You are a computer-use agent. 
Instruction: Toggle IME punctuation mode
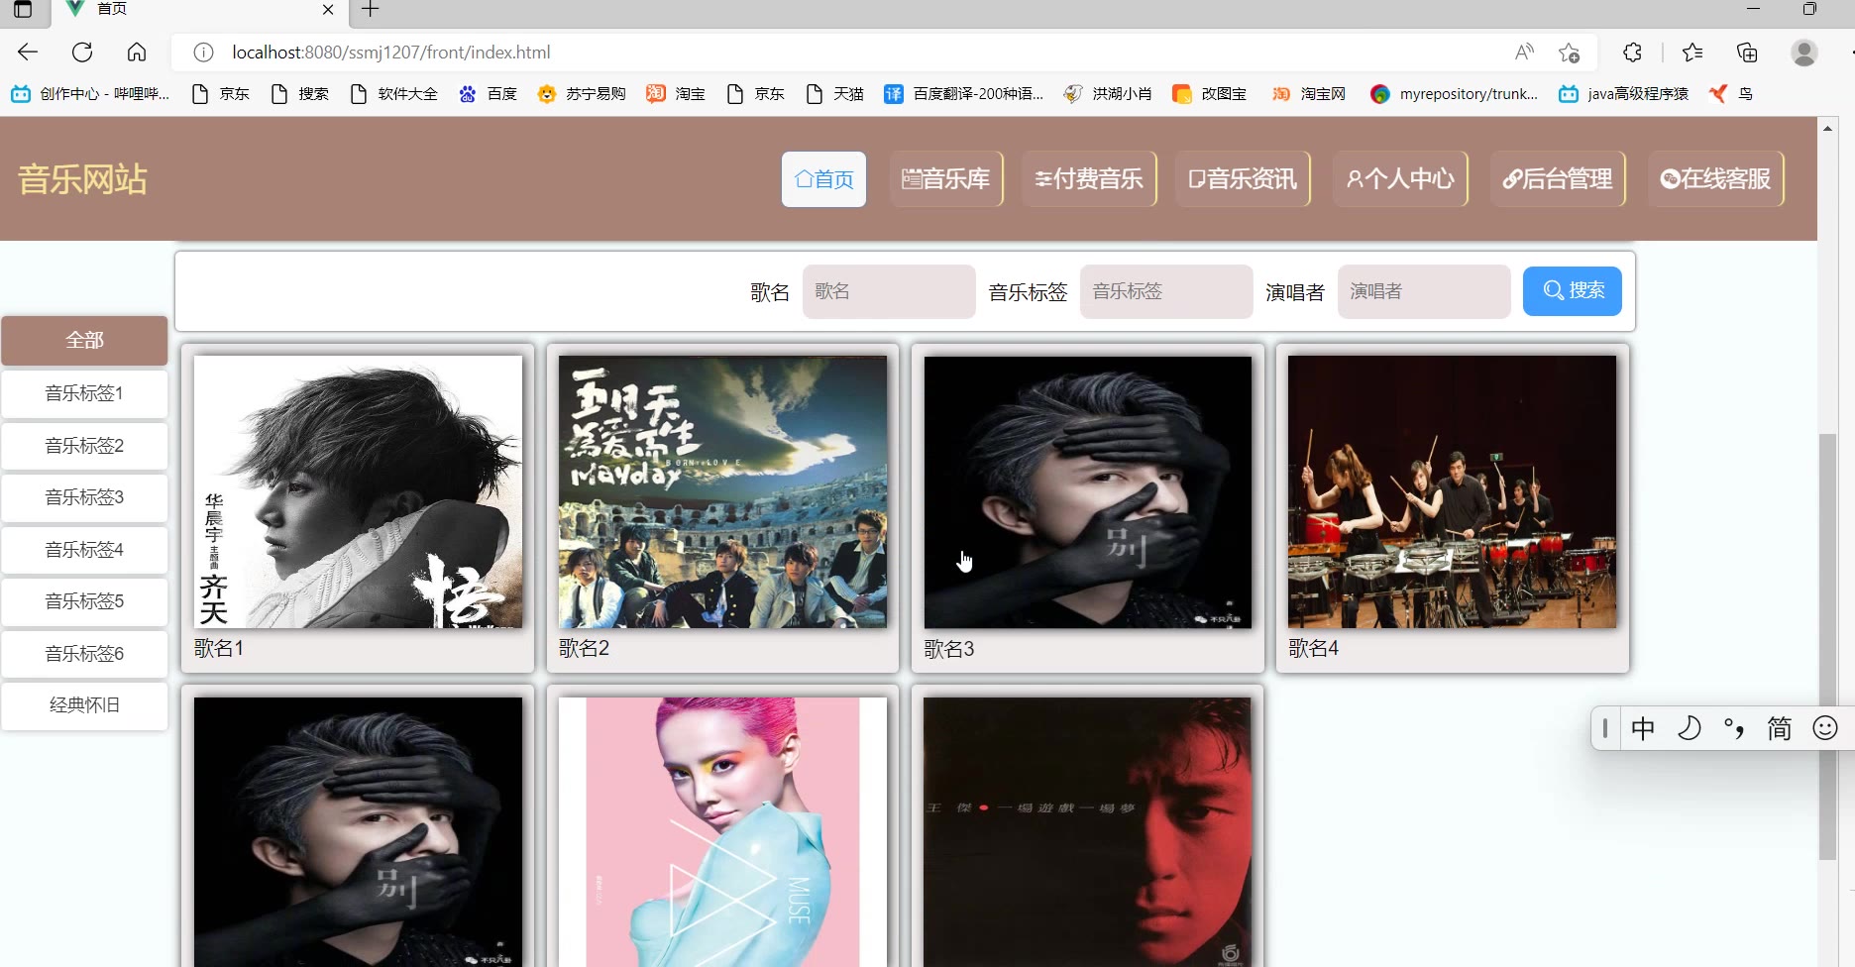pos(1734,729)
